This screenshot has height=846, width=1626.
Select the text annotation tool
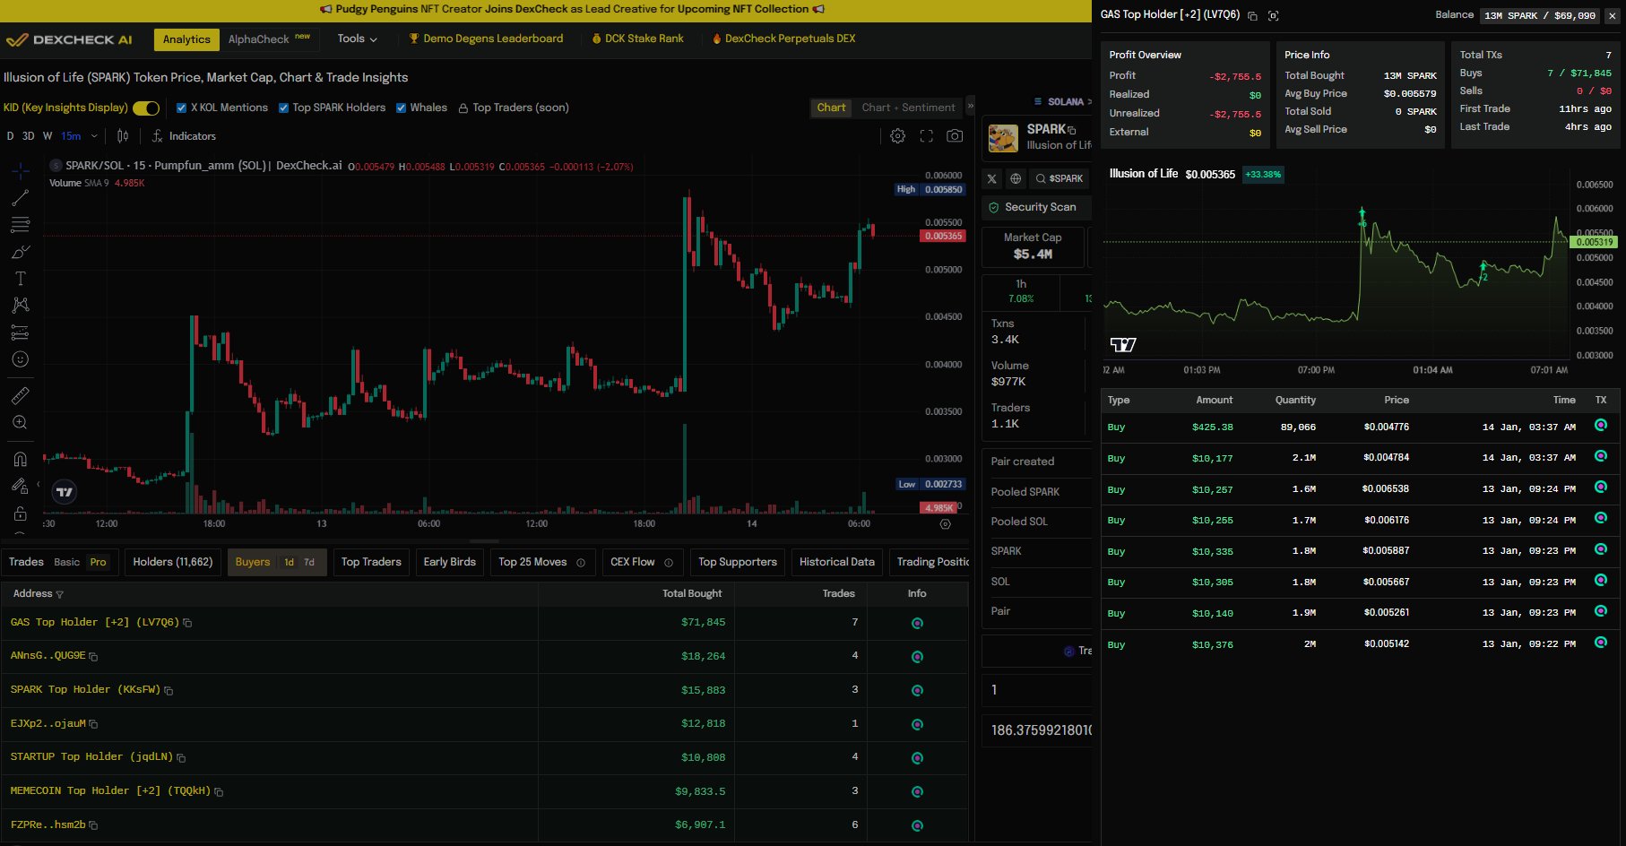pos(21,279)
